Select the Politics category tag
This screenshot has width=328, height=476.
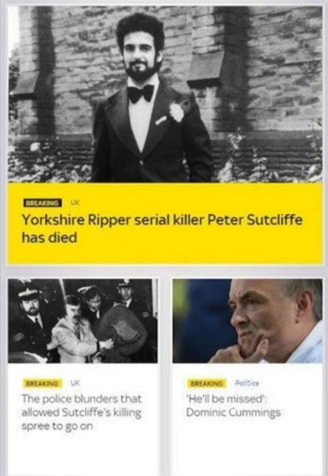[x=246, y=383]
